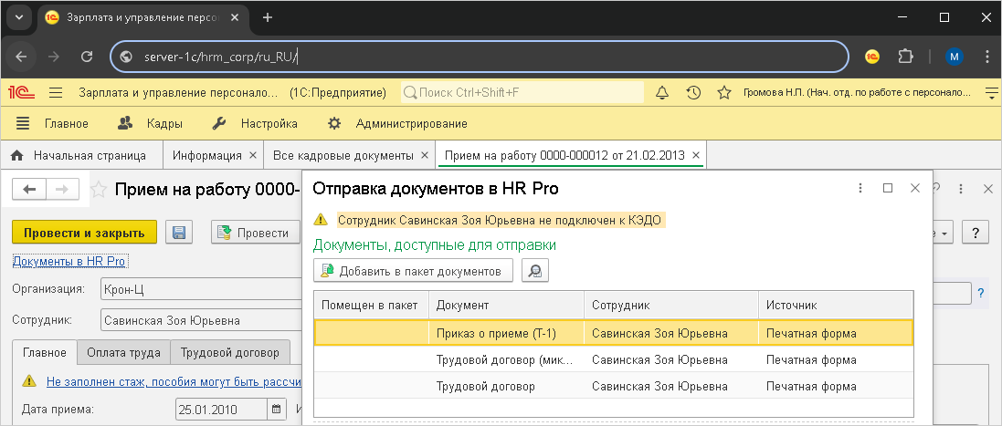The image size is (1002, 426).
Task: Open the 1C service hamburger menu
Action: pyautogui.click(x=57, y=93)
